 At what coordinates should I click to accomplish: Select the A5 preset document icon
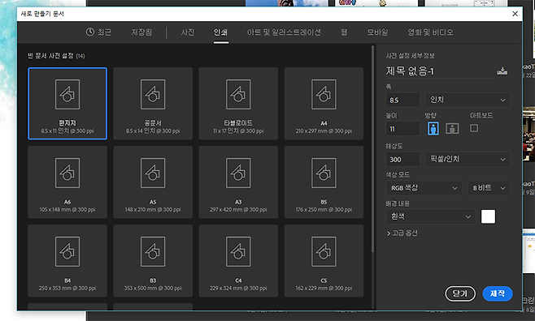pyautogui.click(x=153, y=173)
